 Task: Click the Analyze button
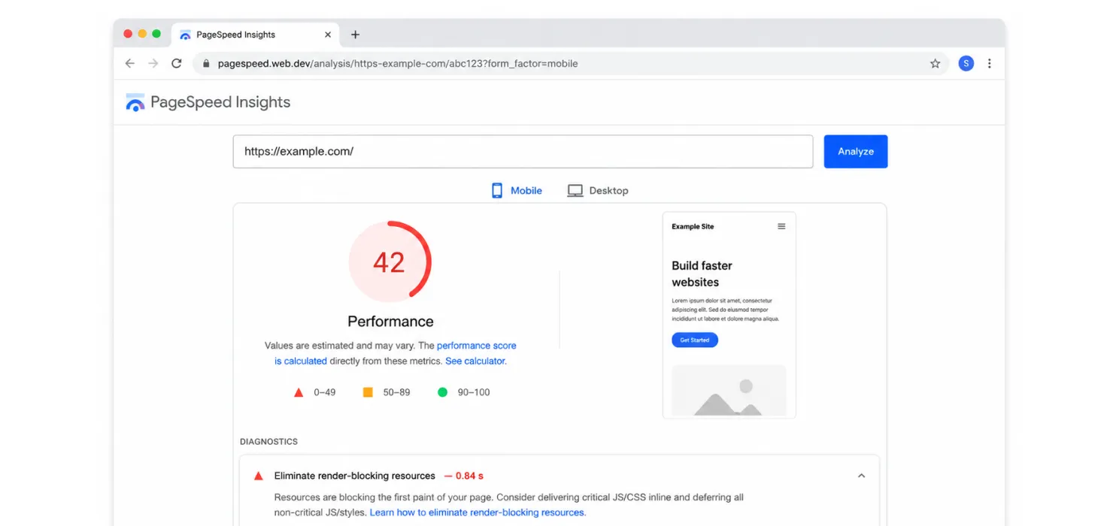tap(856, 151)
